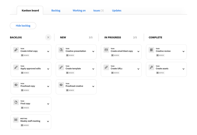Switch to the Backlog tab
This screenshot has height=135, width=197.
pos(56,10)
